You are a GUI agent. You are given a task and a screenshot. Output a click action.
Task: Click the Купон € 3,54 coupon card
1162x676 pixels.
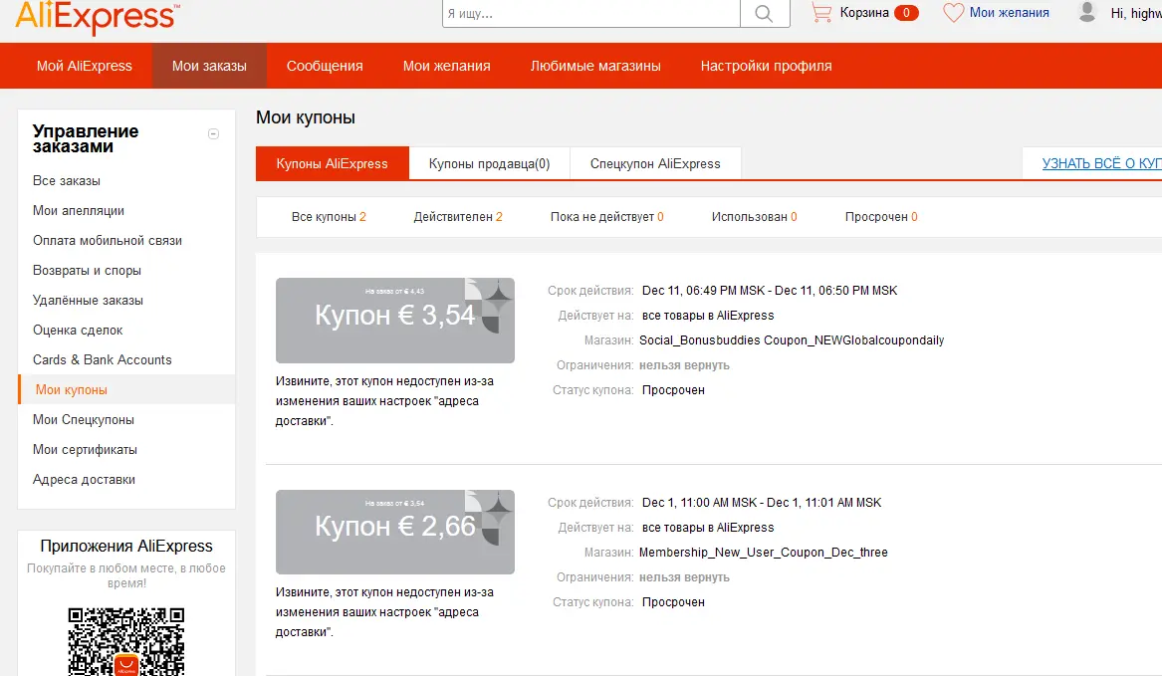395,321
